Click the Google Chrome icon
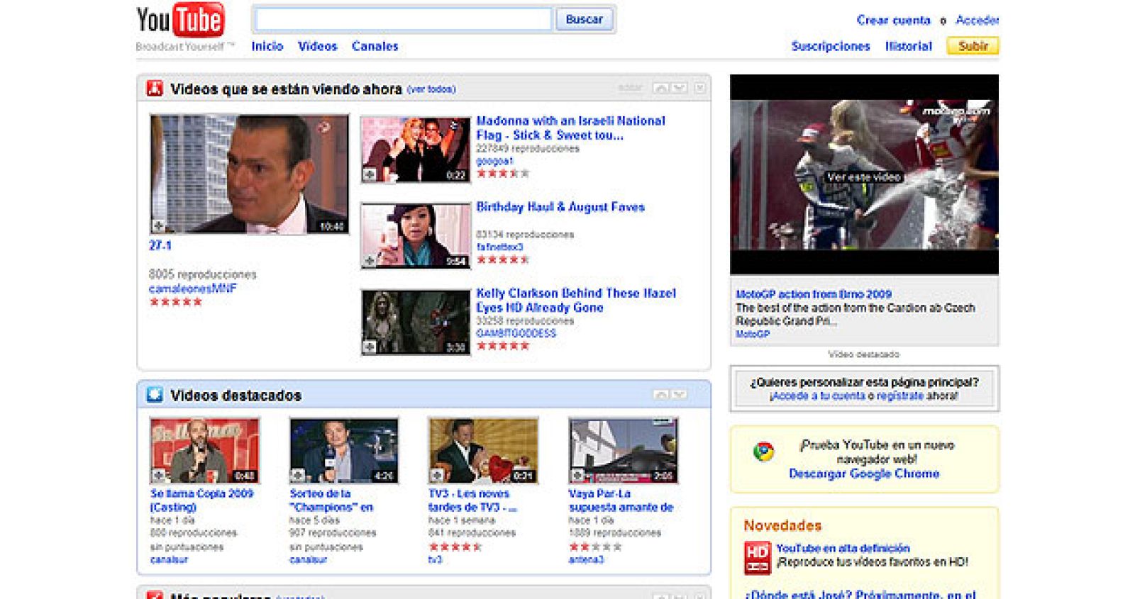1135x599 pixels. [763, 452]
